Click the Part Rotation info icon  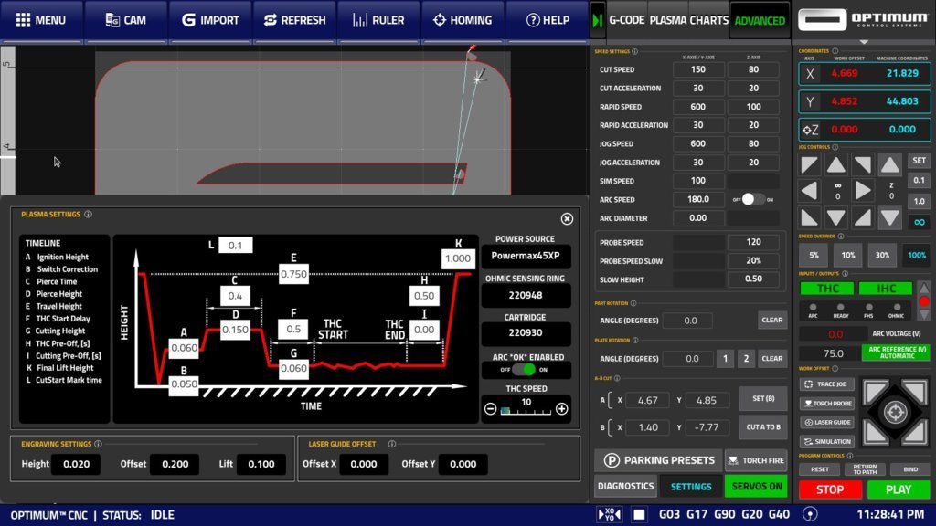[x=633, y=303]
